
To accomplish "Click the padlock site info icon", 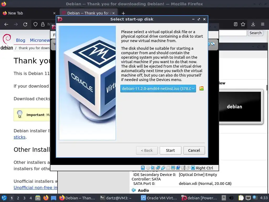I will click(43, 24).
